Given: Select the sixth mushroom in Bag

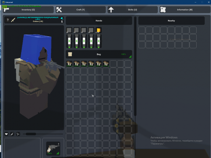Looking at the screenshot, I should (106, 64).
